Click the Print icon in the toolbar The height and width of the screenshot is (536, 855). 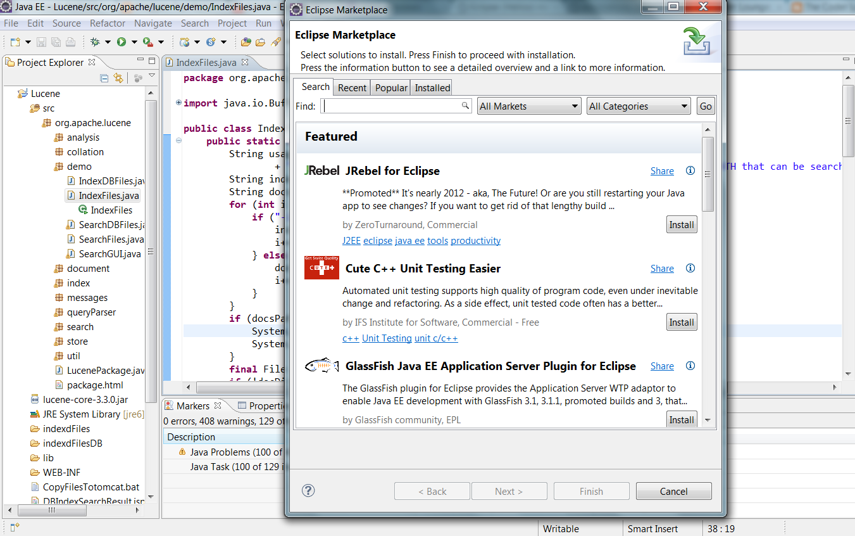70,42
